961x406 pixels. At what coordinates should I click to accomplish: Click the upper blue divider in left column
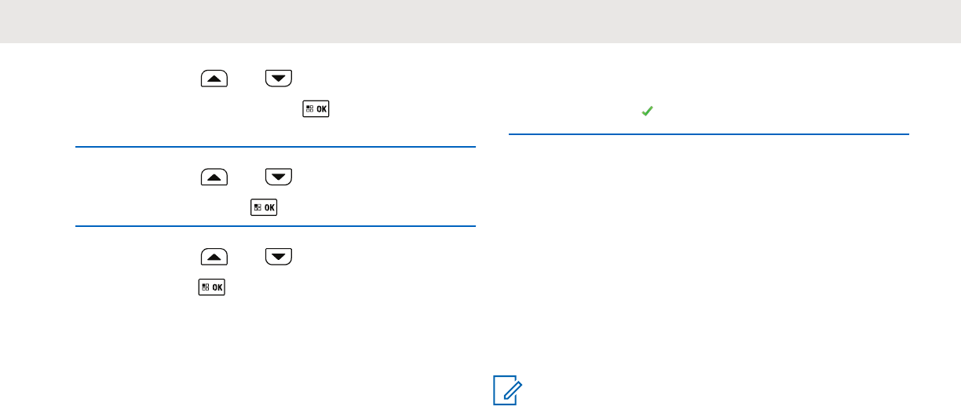(276, 147)
